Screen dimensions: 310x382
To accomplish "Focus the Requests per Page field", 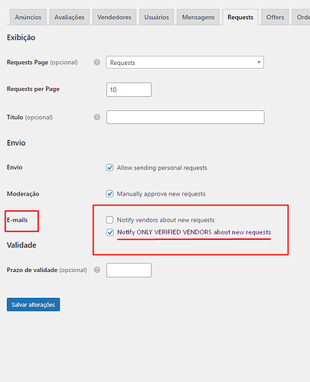I will 129,89.
